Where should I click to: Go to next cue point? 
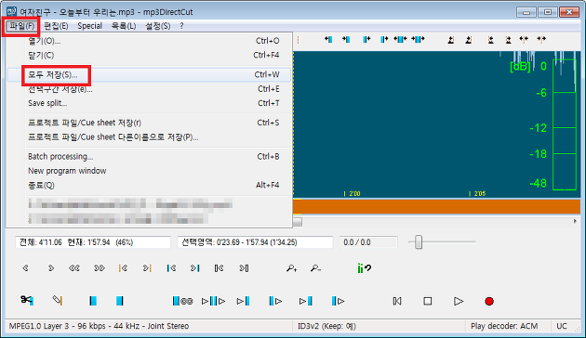pyautogui.click(x=147, y=267)
